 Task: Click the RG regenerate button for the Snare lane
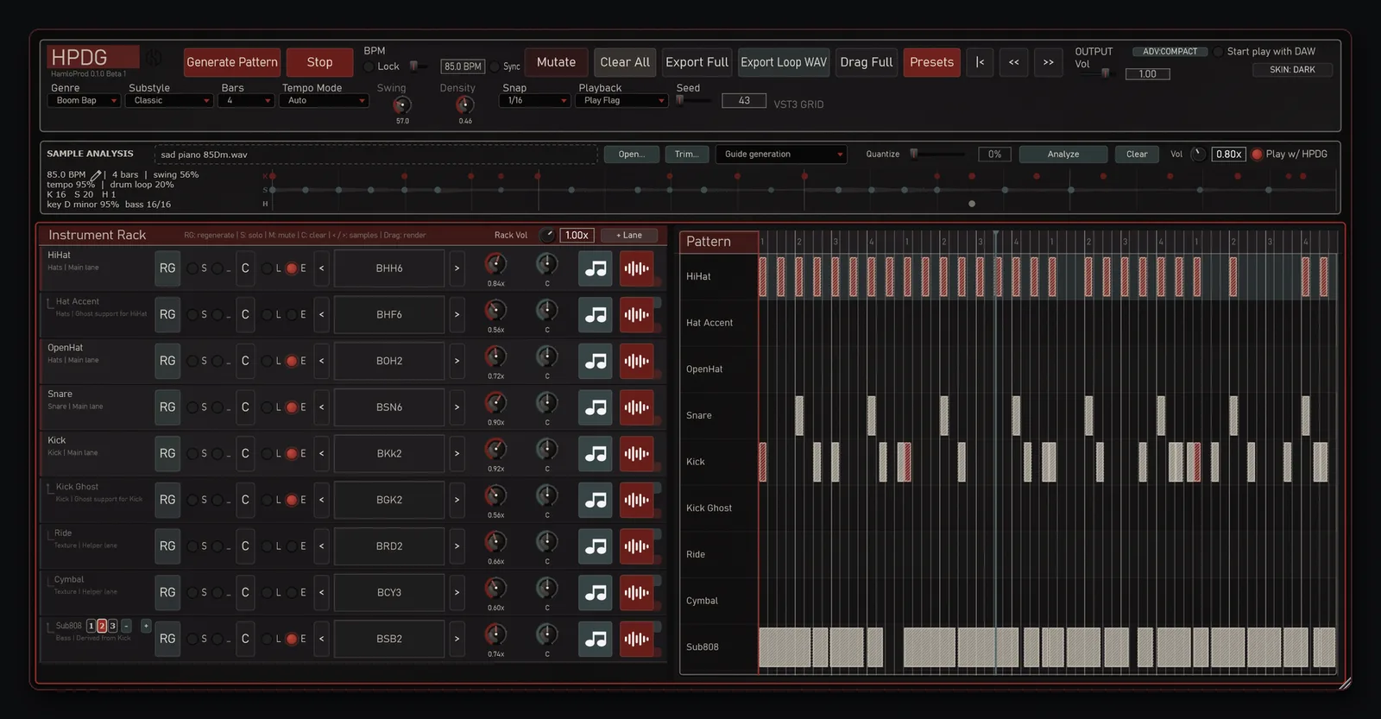pyautogui.click(x=167, y=407)
